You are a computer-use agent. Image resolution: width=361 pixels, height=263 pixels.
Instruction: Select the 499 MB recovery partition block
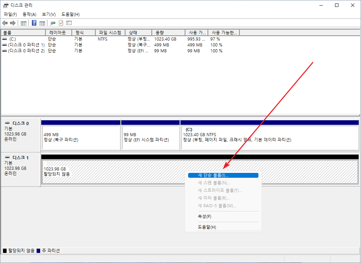point(80,138)
